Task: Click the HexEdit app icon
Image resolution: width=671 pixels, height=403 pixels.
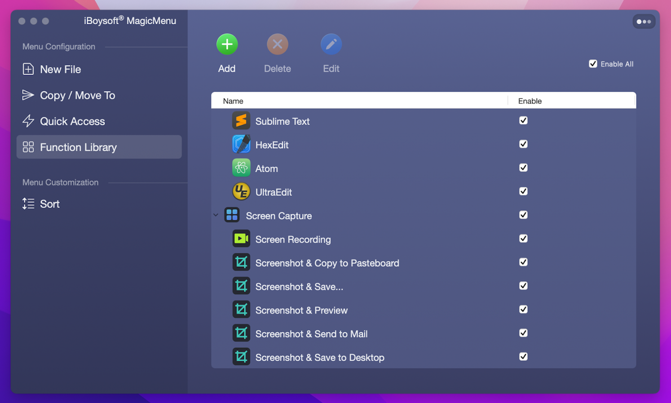Action: tap(241, 144)
